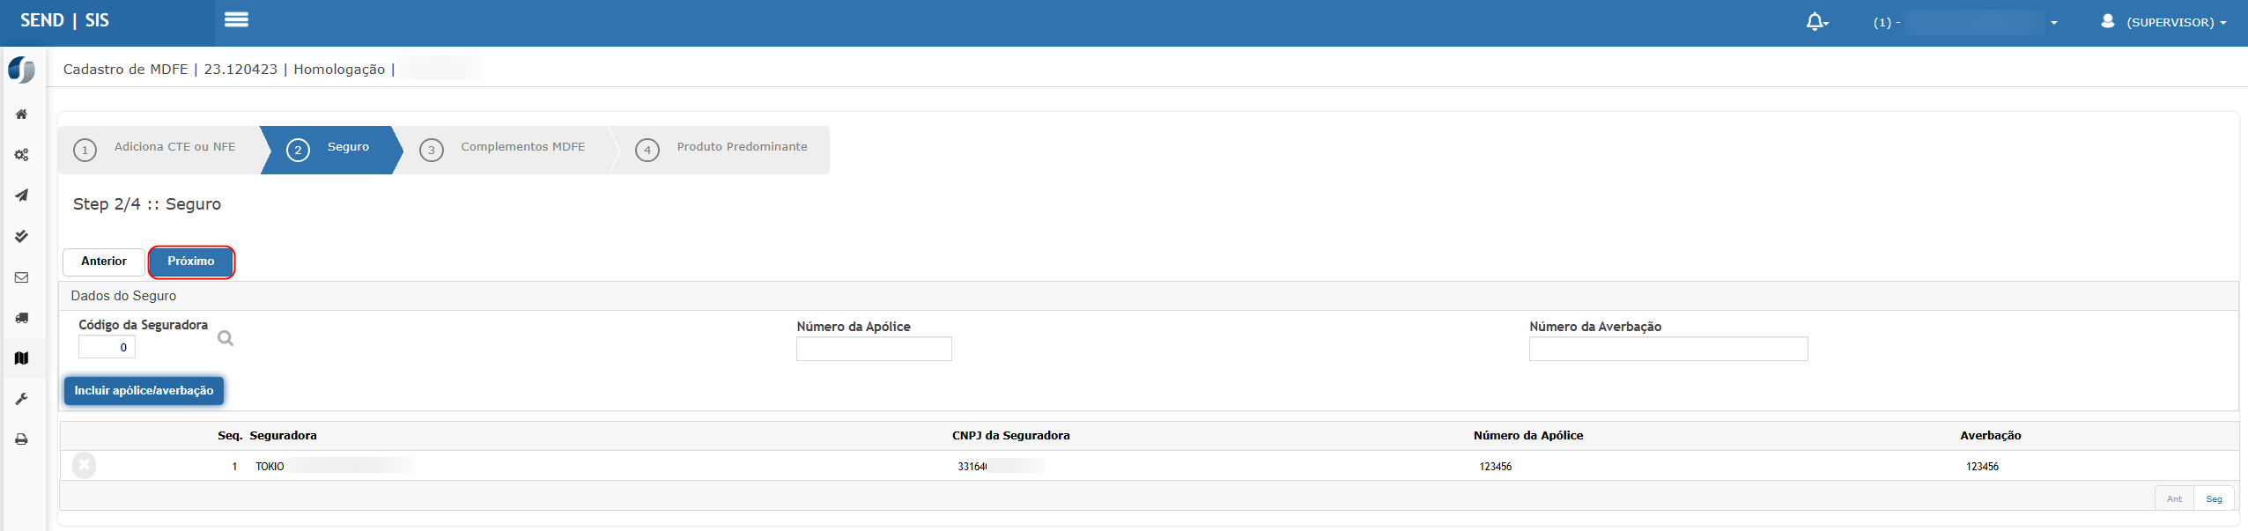Viewport: 2248px width, 531px height.
Task: Click the Averbação column header
Action: pos(1990,436)
